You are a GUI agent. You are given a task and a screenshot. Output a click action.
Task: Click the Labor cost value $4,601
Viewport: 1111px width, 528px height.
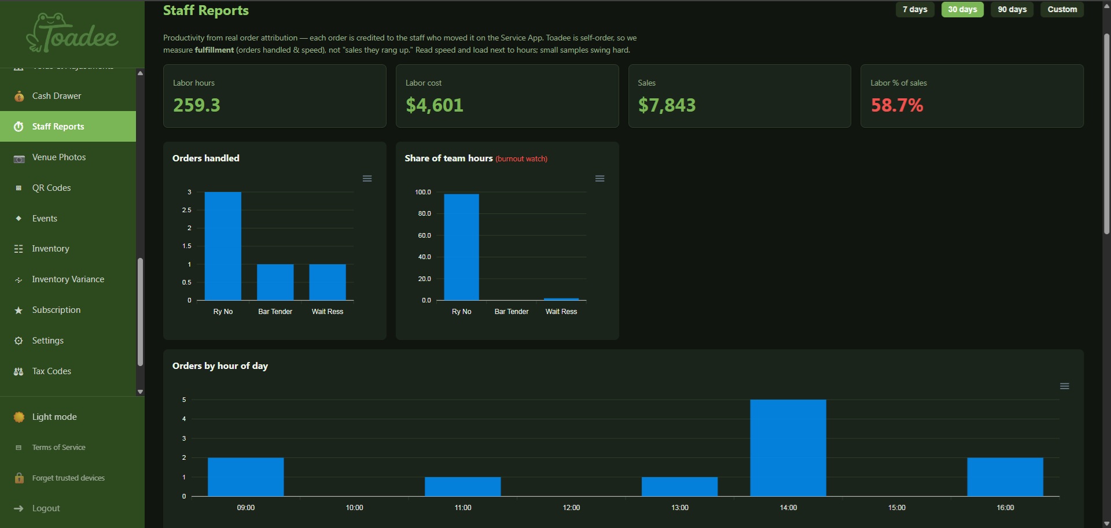pyautogui.click(x=435, y=105)
